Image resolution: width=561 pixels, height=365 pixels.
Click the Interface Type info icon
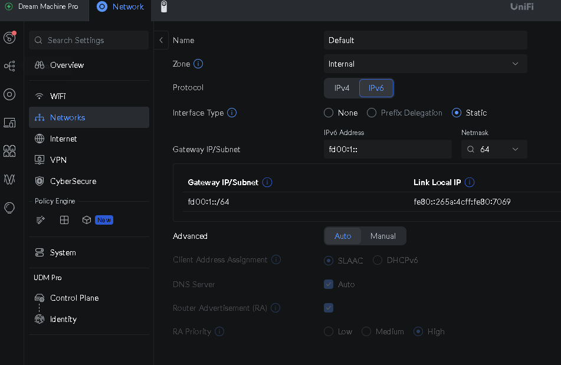(232, 113)
